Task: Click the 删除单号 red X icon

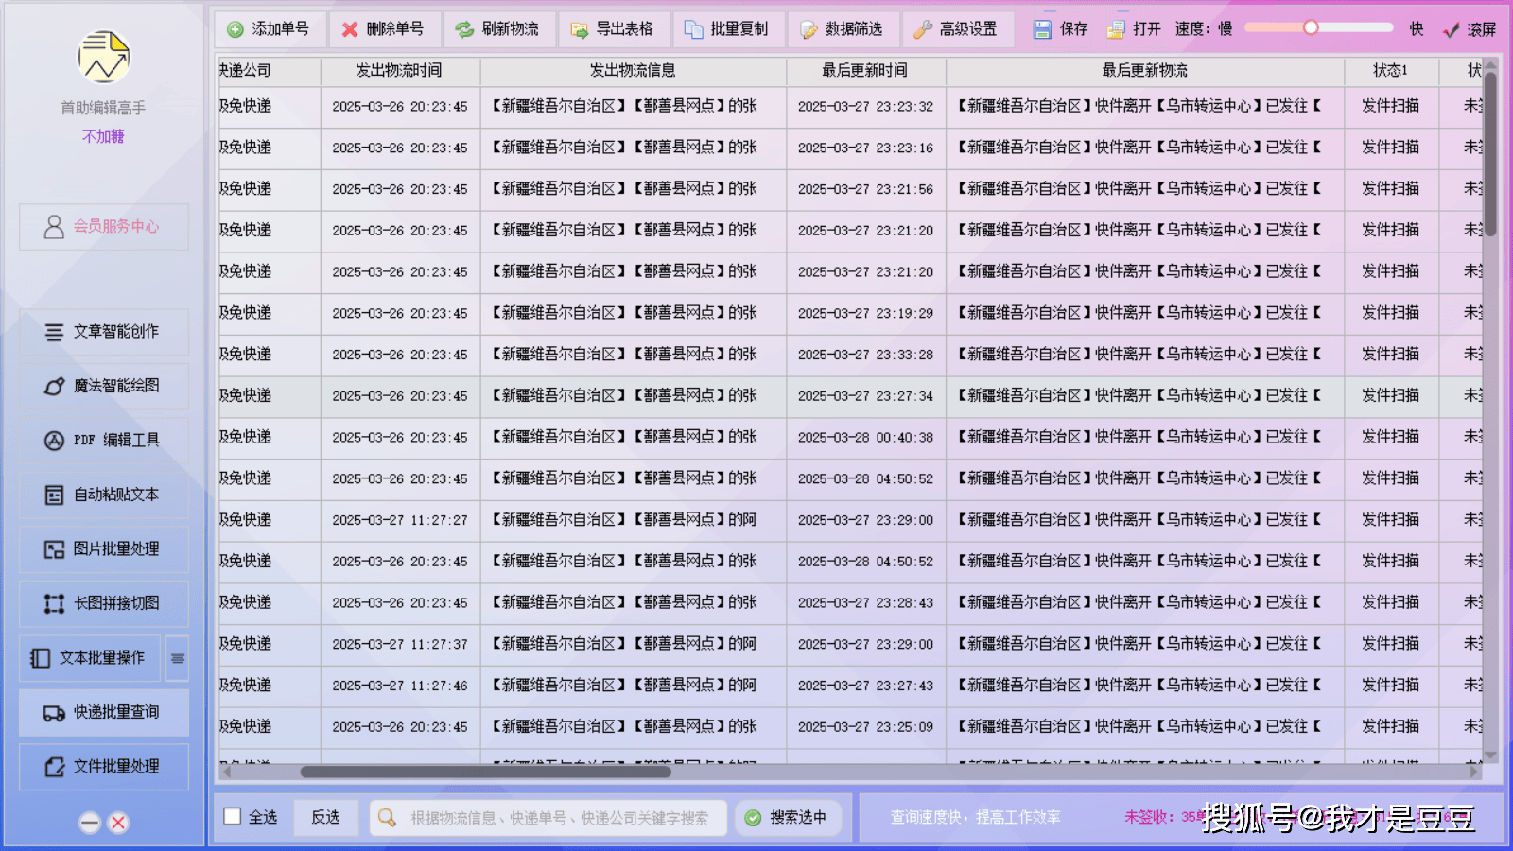Action: coord(350,29)
